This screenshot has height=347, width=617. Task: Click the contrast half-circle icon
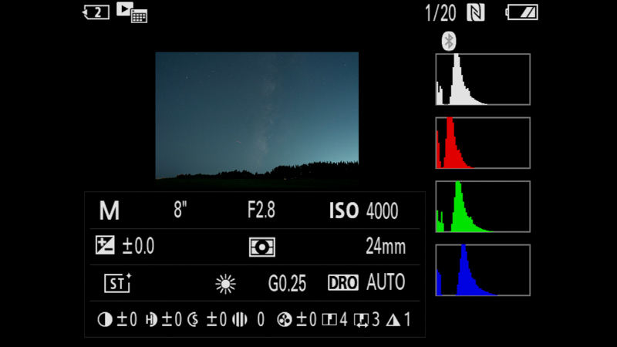[105, 319]
